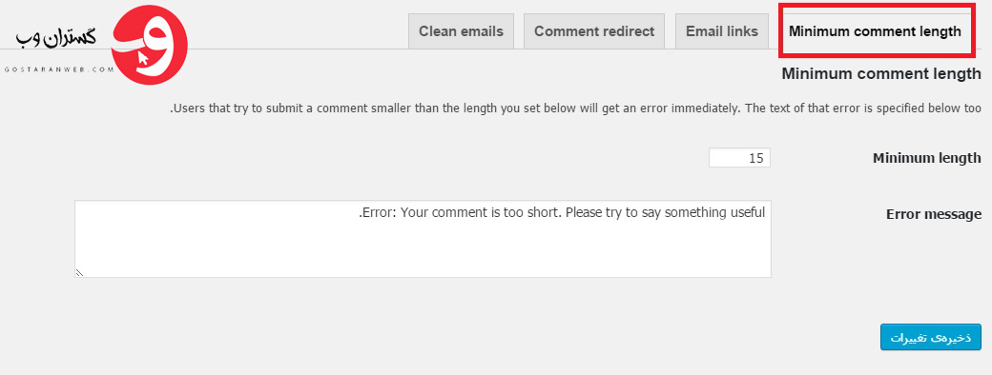Click the Minimum length field label
The image size is (992, 375).
click(x=927, y=158)
